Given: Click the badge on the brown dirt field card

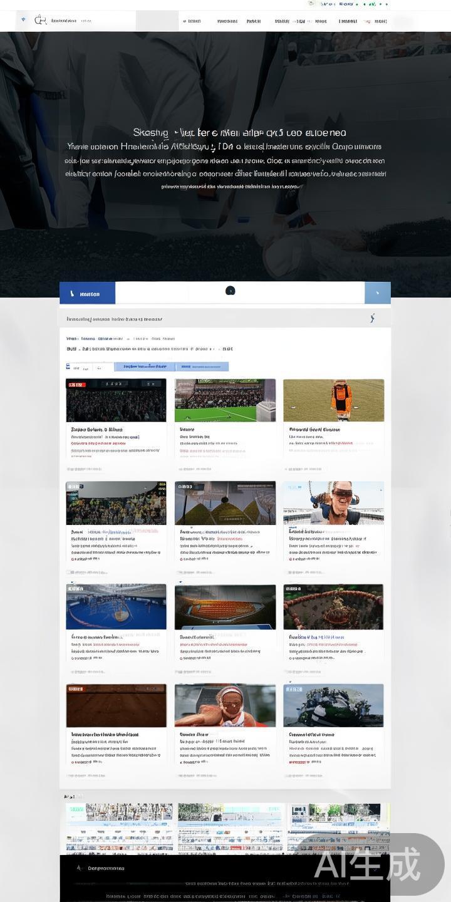Looking at the screenshot, I should [75, 689].
